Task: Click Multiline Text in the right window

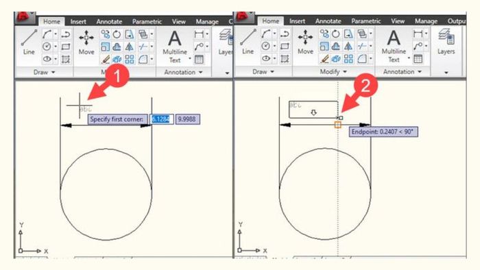Action: [394, 46]
